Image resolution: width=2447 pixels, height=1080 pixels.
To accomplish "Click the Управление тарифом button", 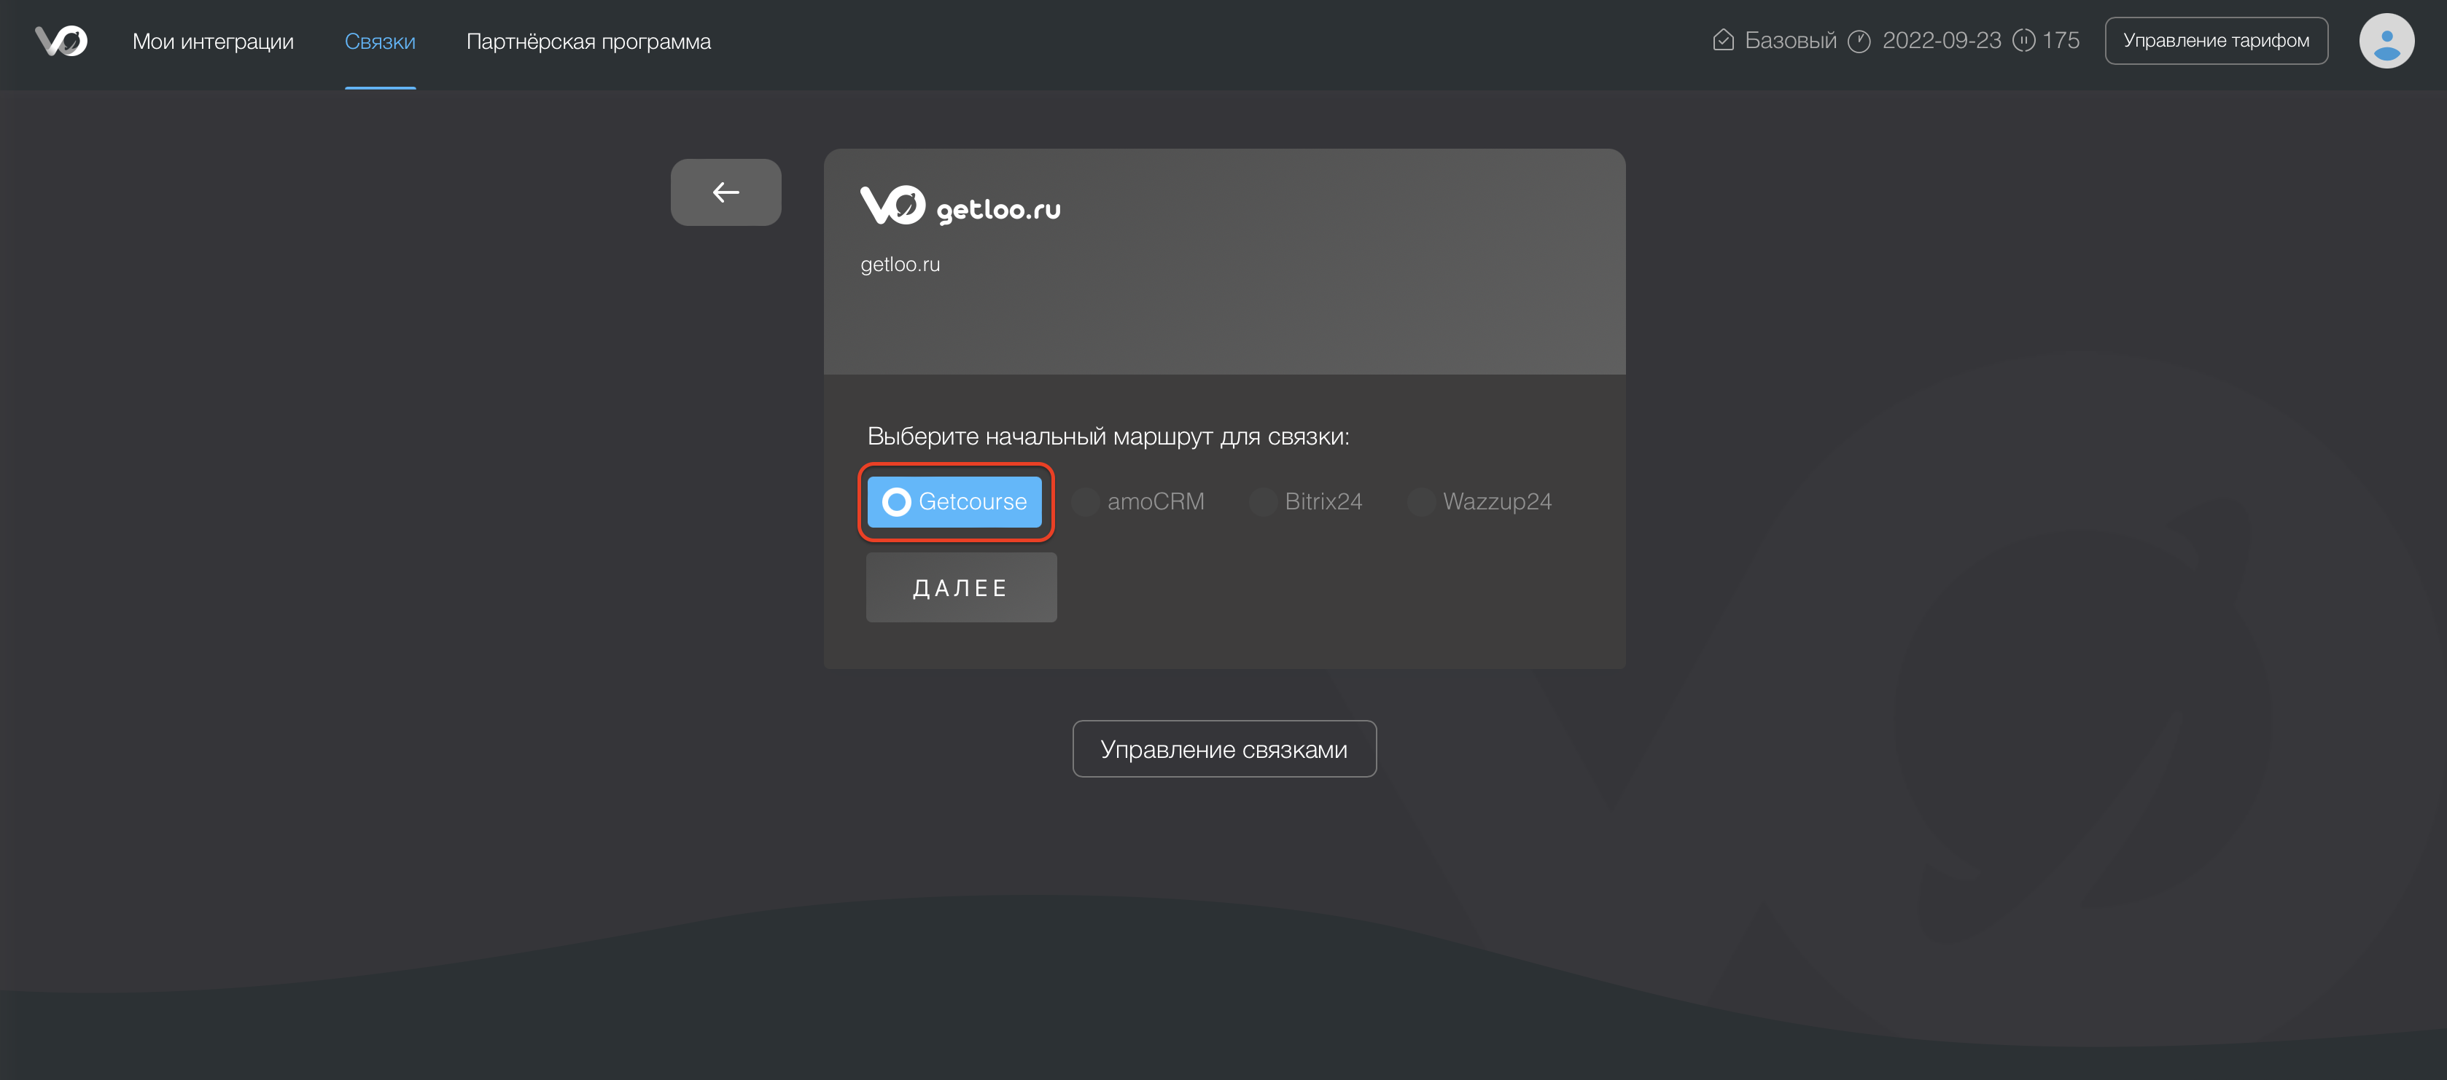I will click(2215, 41).
